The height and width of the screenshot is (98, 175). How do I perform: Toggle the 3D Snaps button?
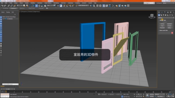[64, 6]
